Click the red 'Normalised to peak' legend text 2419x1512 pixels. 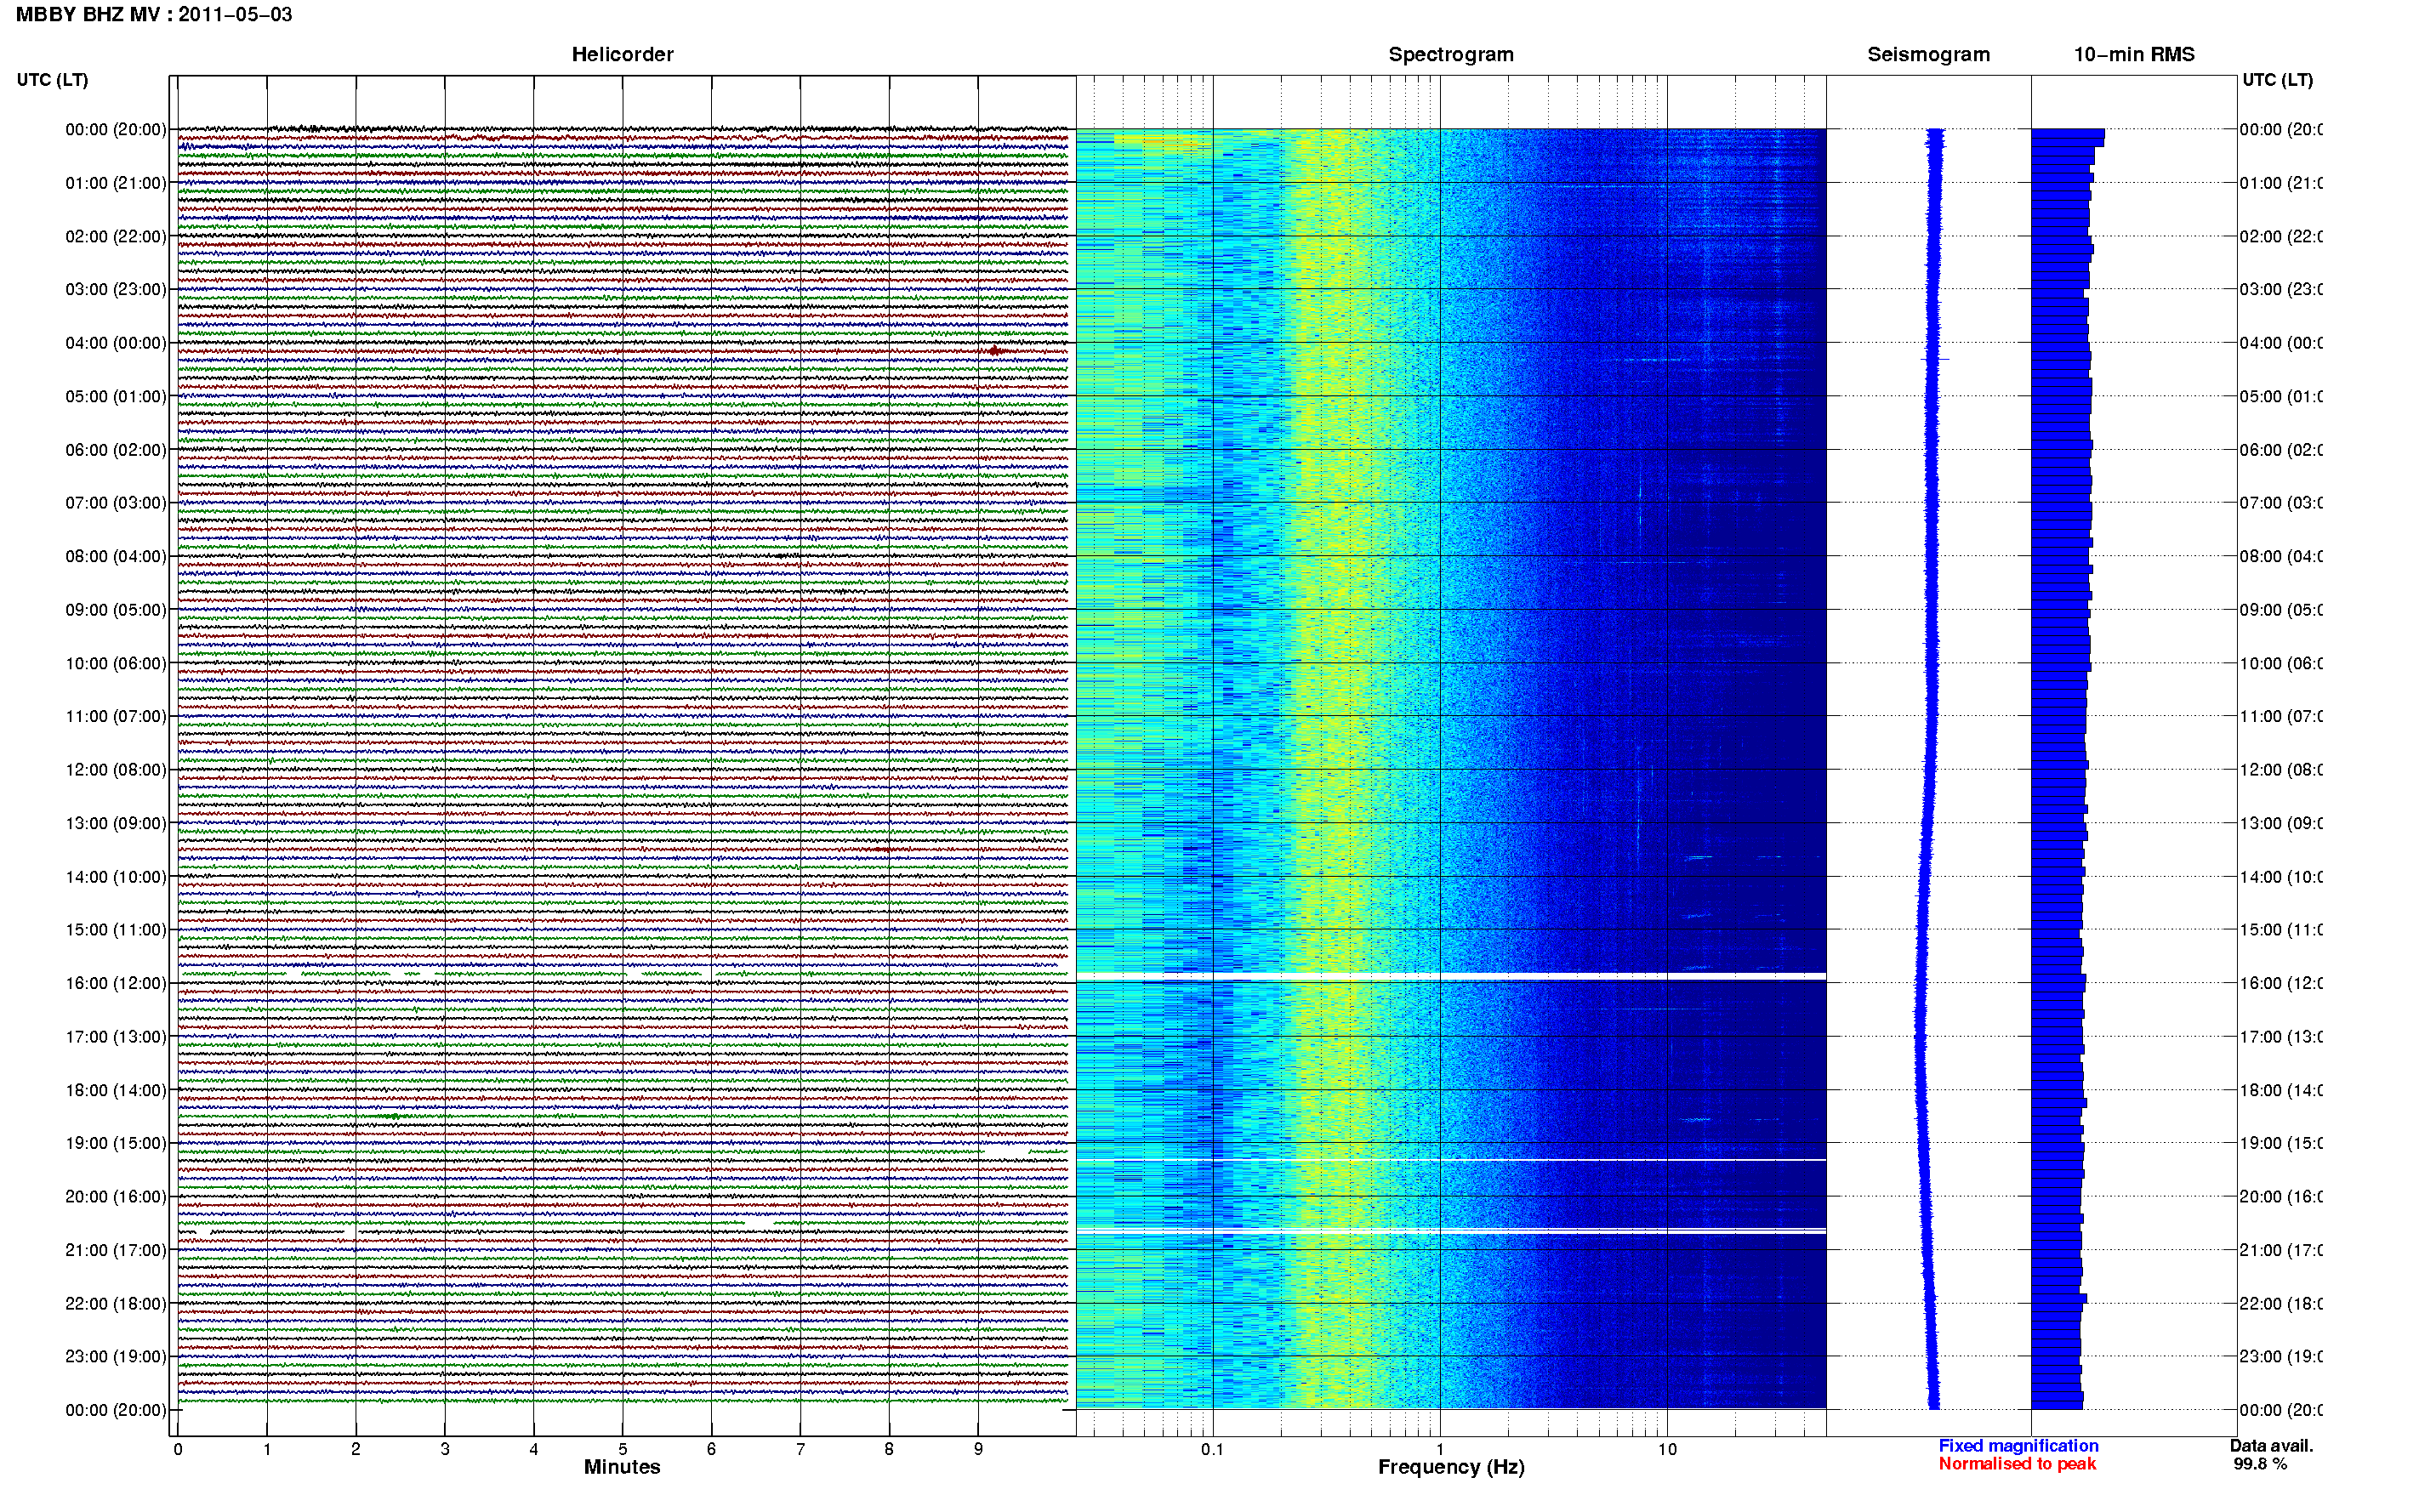pos(2017,1464)
